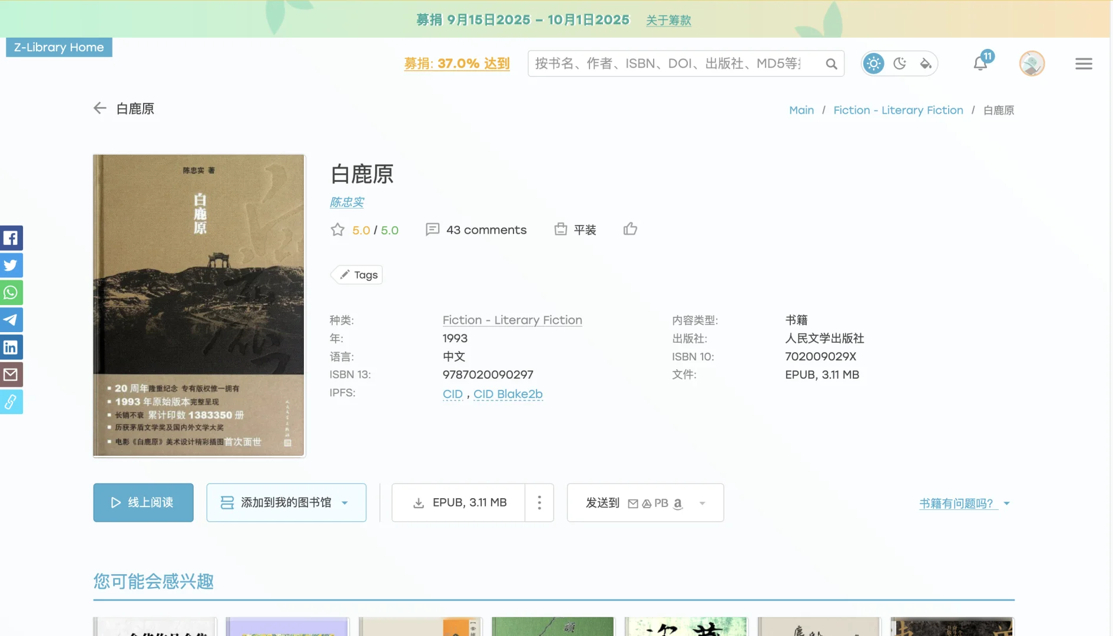1113x636 pixels.
Task: Expand send-to dropdown
Action: pos(703,503)
